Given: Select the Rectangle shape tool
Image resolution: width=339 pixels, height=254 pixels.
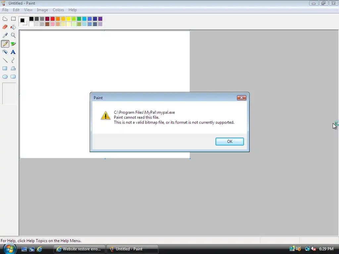Looking at the screenshot, I should pos(5,68).
